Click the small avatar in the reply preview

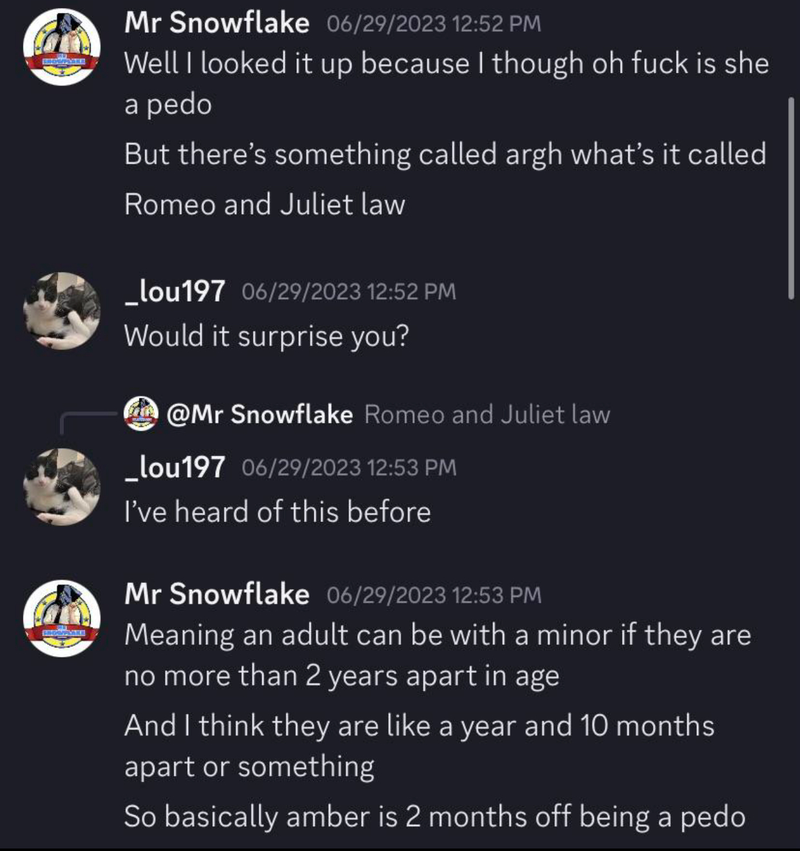pos(141,414)
